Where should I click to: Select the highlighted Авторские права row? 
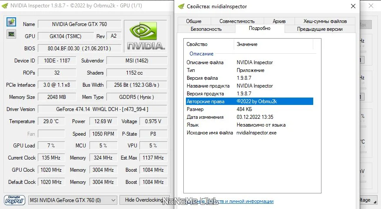click(x=249, y=101)
